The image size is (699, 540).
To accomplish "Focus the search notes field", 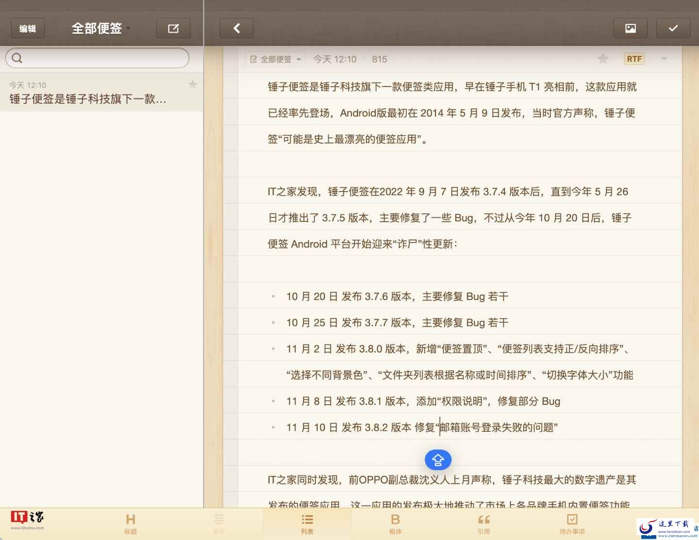I will [97, 58].
